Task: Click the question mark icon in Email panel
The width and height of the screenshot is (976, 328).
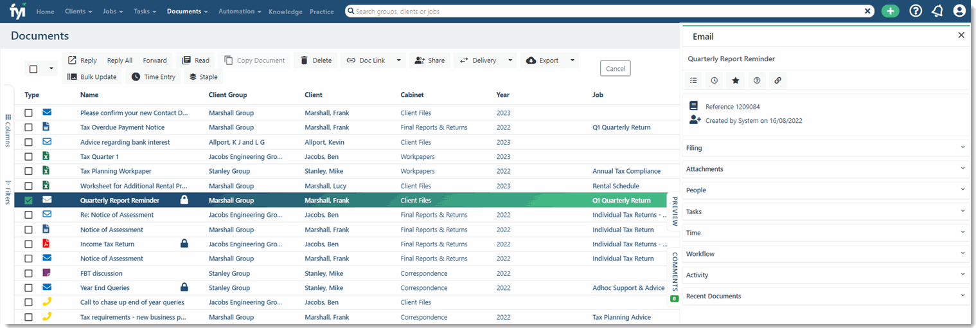Action: point(757,80)
